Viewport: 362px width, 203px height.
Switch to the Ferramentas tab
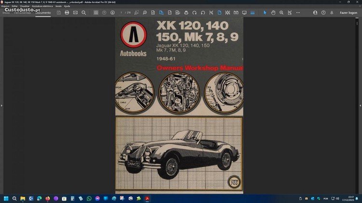[22, 13]
